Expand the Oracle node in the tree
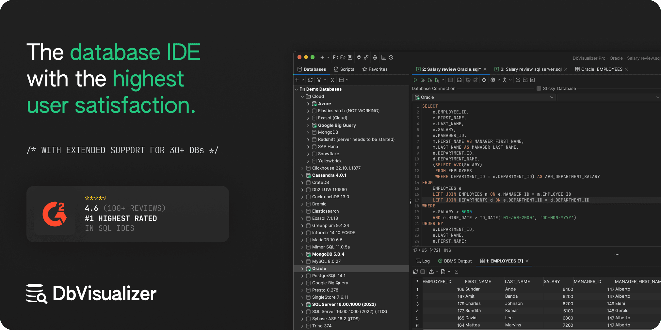 302,268
